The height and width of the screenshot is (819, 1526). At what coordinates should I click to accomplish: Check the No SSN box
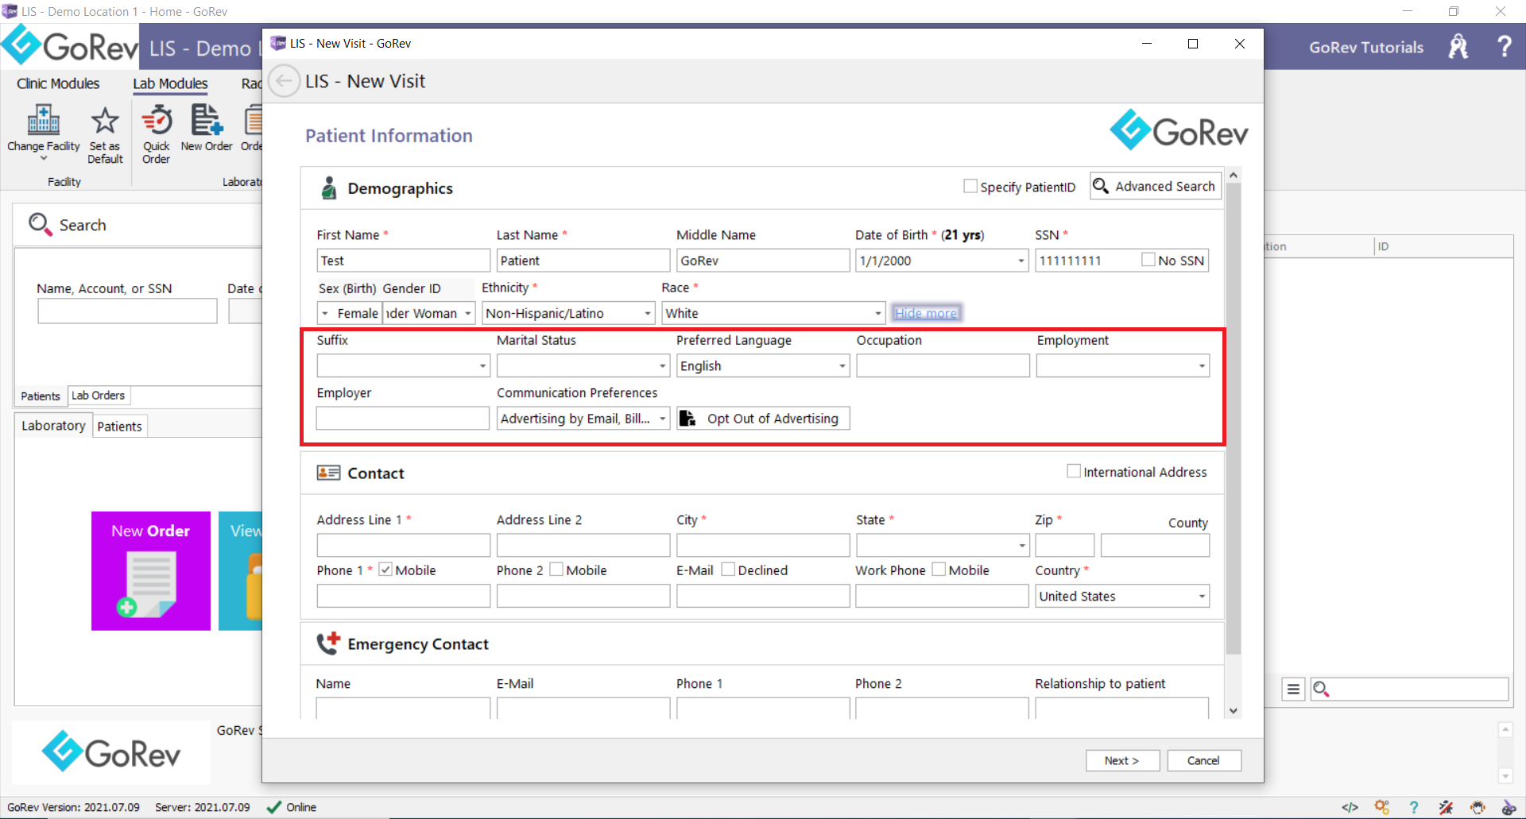click(1148, 259)
